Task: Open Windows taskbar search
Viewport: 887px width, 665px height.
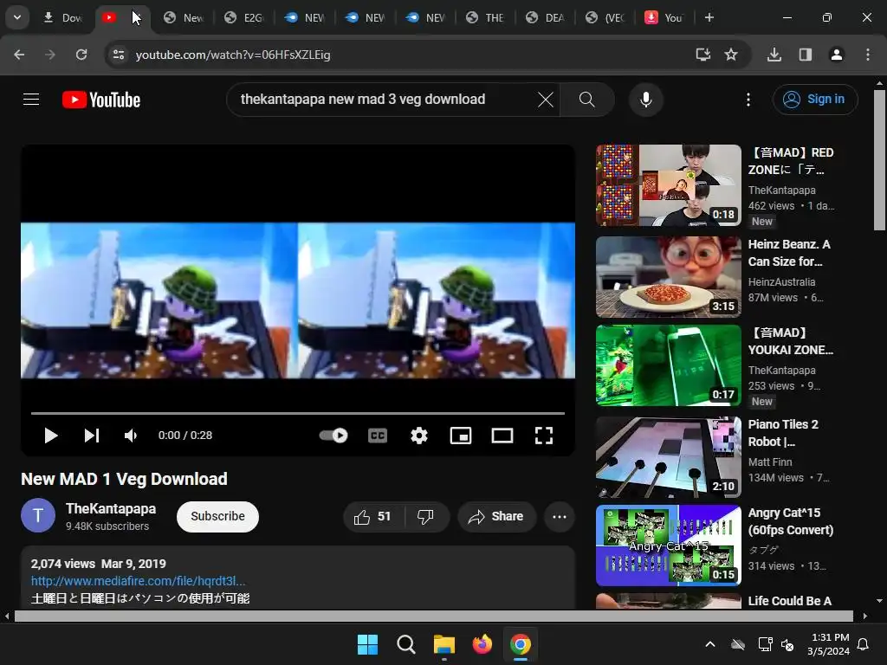Action: 405,644
